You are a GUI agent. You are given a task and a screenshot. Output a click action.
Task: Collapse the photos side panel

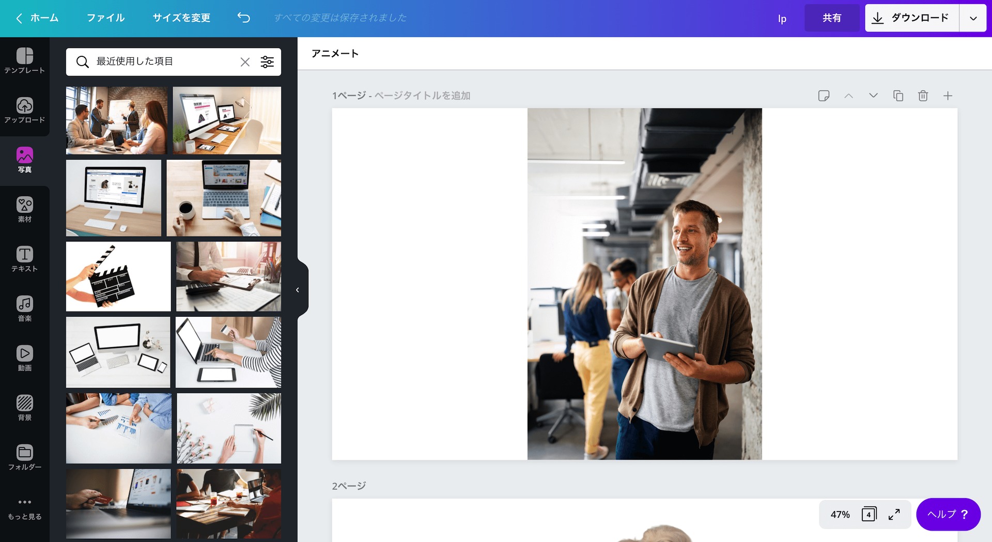(298, 290)
